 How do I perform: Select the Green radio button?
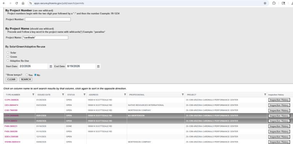tap(8, 57)
